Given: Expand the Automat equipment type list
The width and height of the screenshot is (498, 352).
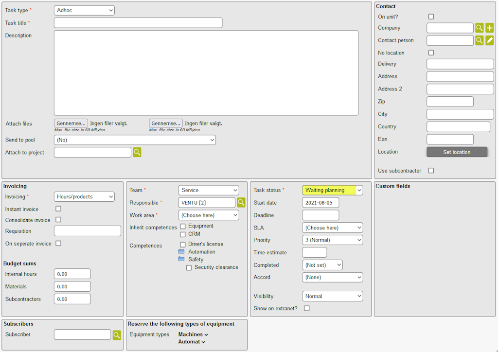Looking at the screenshot, I should click(x=192, y=342).
